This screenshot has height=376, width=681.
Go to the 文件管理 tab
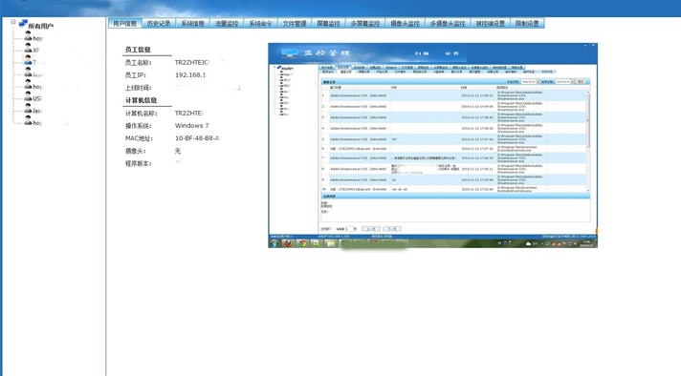[x=295, y=24]
